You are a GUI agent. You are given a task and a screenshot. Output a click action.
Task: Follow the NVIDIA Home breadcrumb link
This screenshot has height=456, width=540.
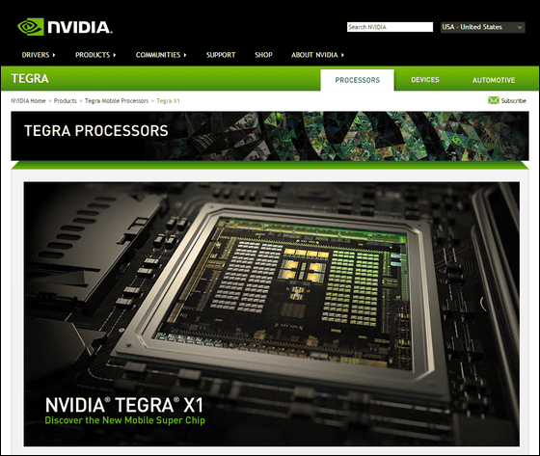coord(28,100)
